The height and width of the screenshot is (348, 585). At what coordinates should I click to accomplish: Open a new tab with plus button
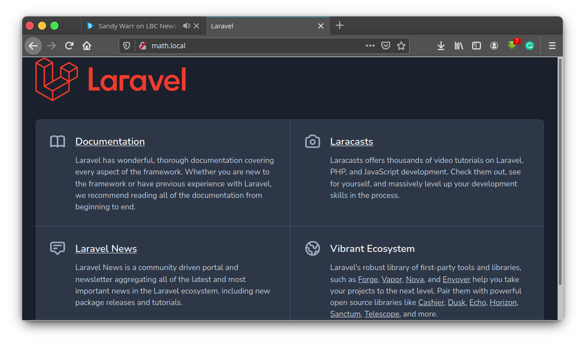[x=340, y=26]
